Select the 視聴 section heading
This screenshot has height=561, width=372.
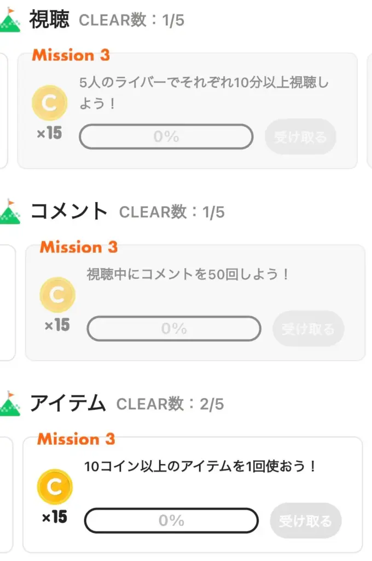(49, 20)
